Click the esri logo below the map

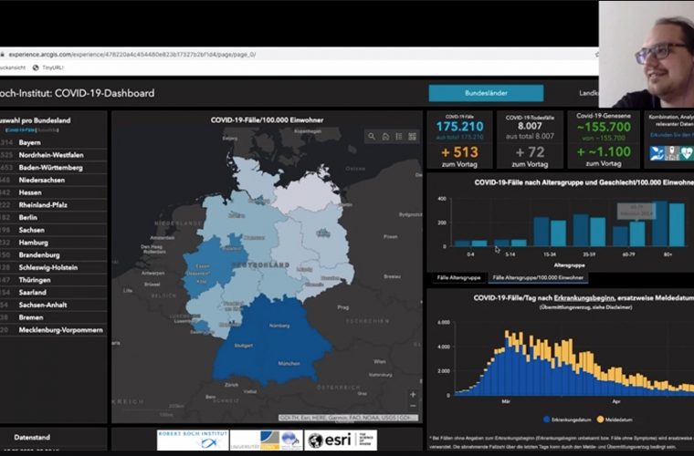tap(341, 440)
